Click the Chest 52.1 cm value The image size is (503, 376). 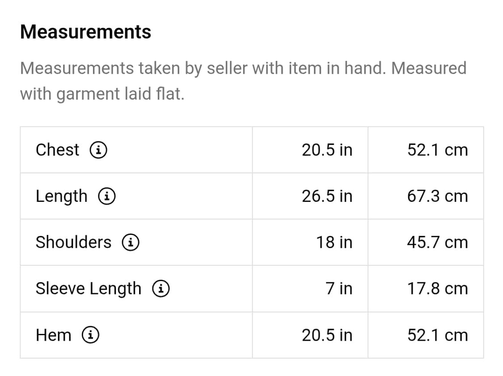point(438,150)
